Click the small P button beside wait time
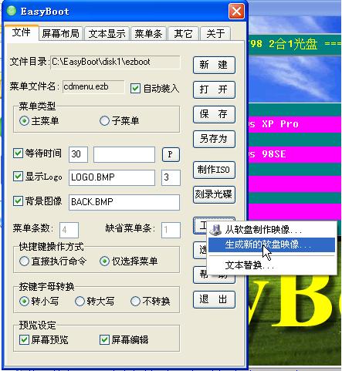The width and height of the screenshot is (342, 371). [171, 154]
